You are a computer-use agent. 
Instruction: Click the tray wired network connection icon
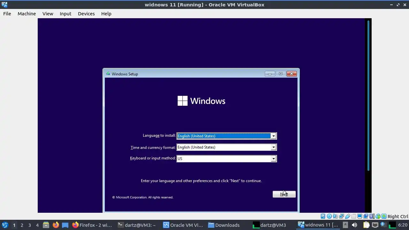point(375,225)
